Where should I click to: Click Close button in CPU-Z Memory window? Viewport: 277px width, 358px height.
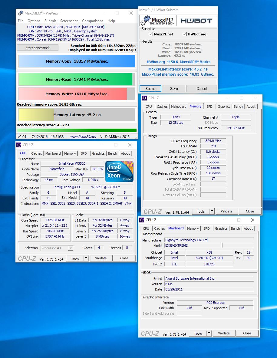point(249,211)
